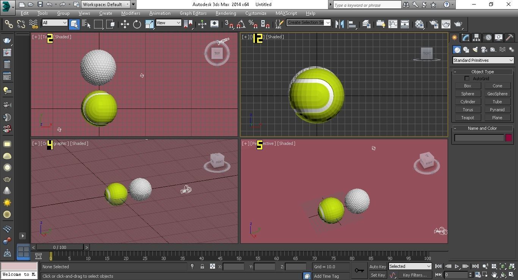
Task: Enable the AutoGrid checkbox
Action: (467, 79)
